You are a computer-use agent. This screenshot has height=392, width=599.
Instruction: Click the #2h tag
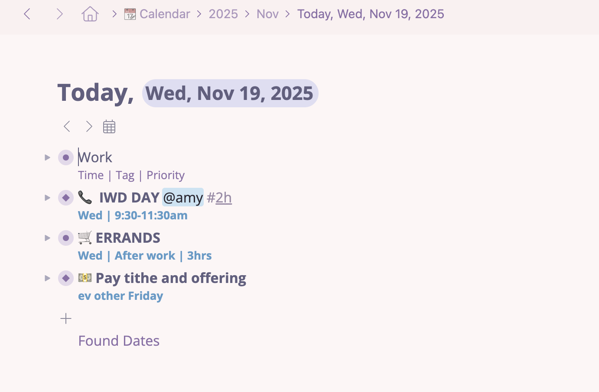coord(220,198)
